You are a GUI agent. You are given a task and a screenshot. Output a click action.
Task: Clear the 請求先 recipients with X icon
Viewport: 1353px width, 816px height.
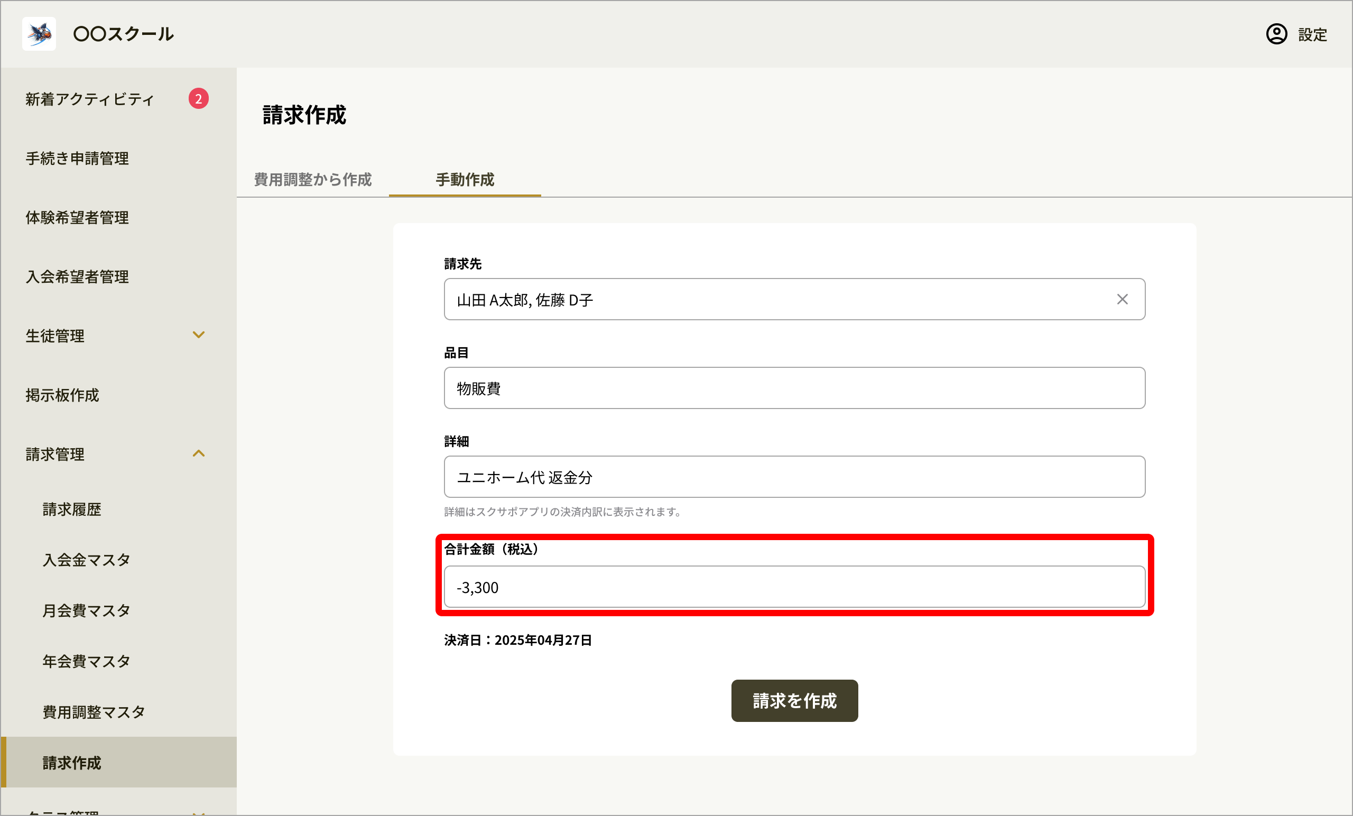coord(1122,299)
